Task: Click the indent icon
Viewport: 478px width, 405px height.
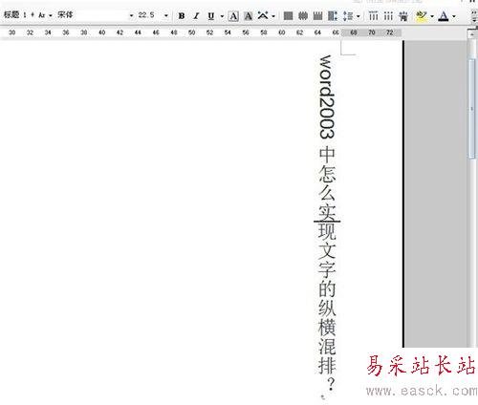Action: coord(403,15)
